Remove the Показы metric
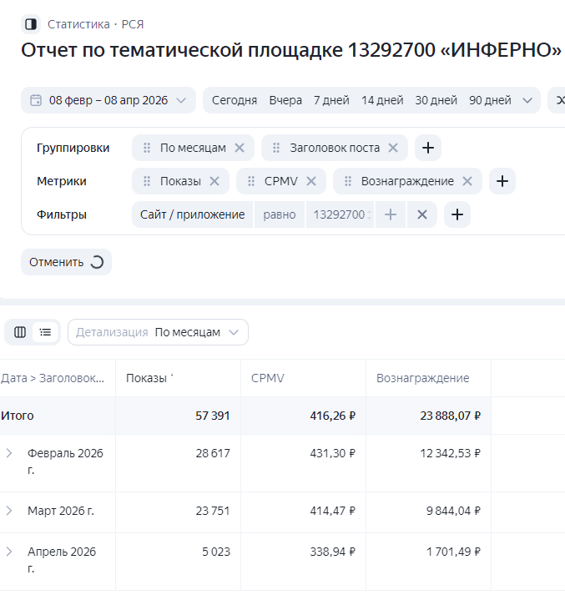This screenshot has width=565, height=600. [214, 181]
